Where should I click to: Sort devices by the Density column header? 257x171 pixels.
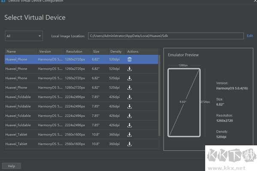coord(116,52)
